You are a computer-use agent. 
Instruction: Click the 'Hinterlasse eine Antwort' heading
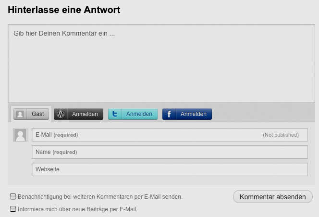pos(64,10)
